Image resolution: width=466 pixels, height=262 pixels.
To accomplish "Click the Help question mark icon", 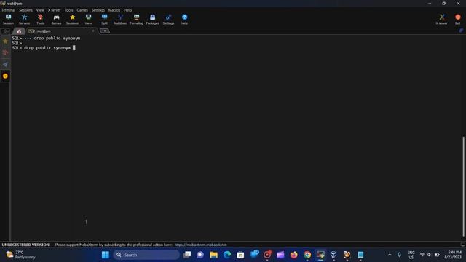I will click(x=184, y=20).
